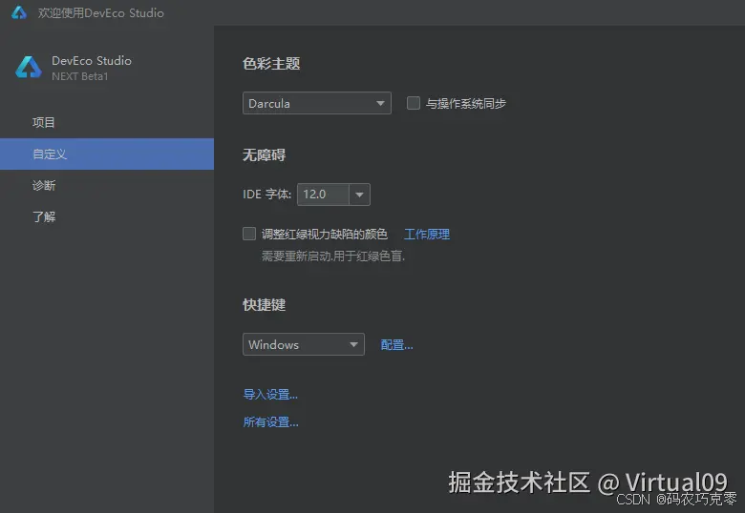This screenshot has width=745, height=513.
Task: Click the DevEco Studio logo in sidebar
Action: [29, 67]
